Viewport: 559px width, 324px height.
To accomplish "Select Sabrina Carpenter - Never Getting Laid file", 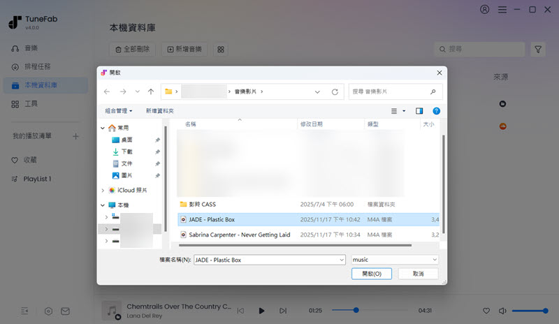I will [308, 235].
